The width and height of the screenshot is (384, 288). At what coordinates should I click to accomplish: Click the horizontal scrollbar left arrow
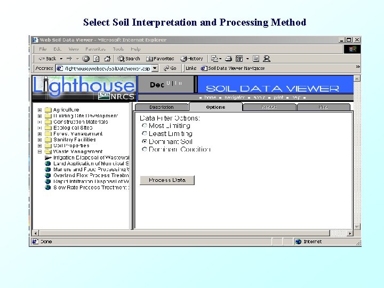(x=36, y=233)
